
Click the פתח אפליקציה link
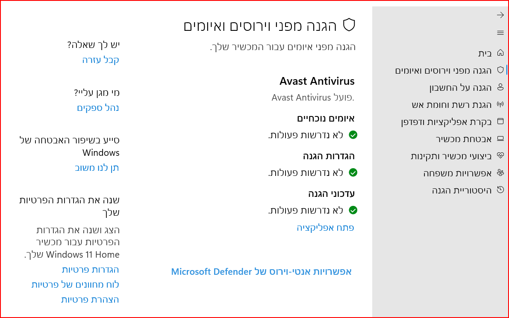click(325, 228)
